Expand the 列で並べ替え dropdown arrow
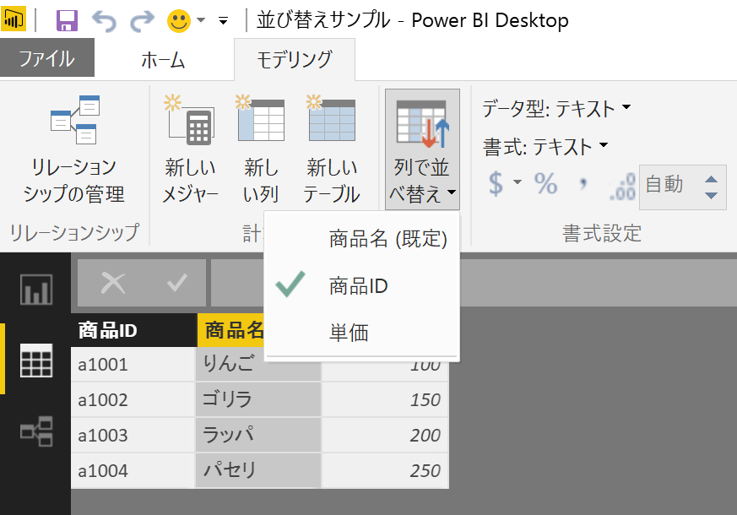This screenshot has height=515, width=737. click(x=452, y=192)
